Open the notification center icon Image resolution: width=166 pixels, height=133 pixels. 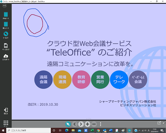click(162, 131)
